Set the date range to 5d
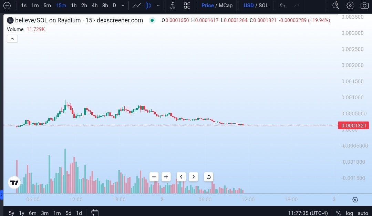372x216 pixels. tap(68, 213)
